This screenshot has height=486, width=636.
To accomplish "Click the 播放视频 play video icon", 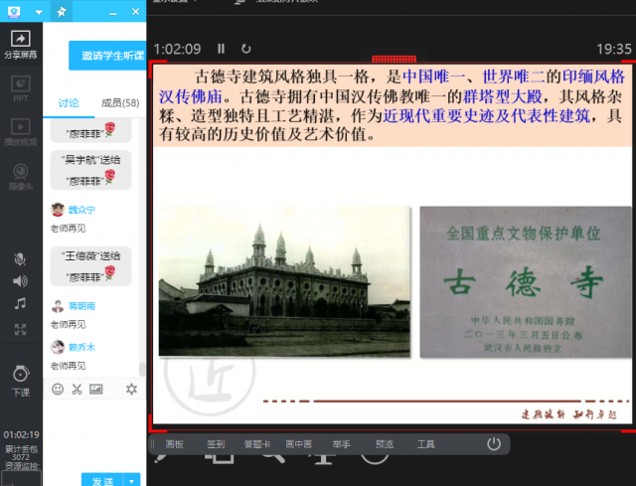I will pyautogui.click(x=20, y=131).
